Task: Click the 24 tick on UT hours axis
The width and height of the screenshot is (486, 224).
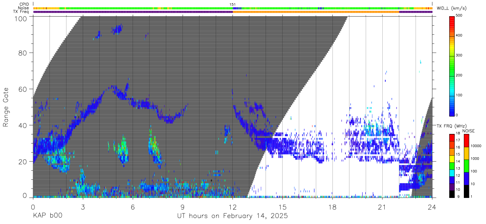Action: [432, 207]
